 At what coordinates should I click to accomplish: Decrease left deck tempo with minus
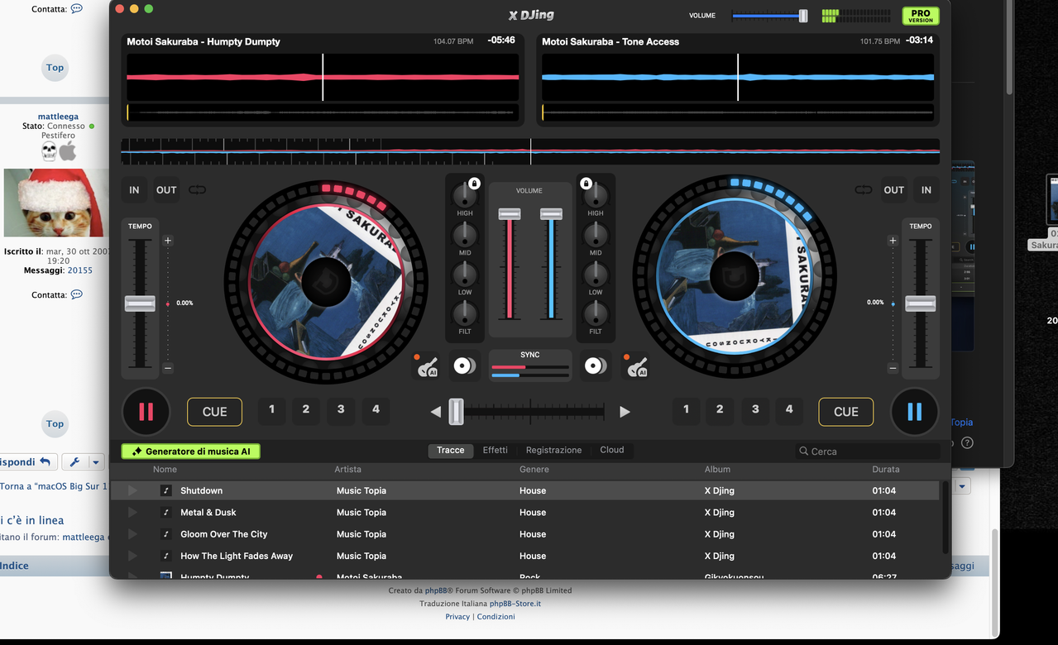[x=168, y=368]
